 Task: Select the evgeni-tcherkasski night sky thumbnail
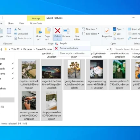point(51,72)
